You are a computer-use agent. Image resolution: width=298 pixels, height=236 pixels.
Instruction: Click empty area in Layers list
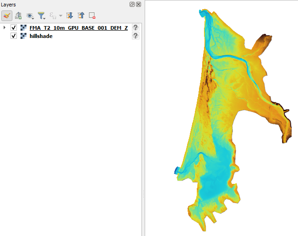click(x=68, y=137)
